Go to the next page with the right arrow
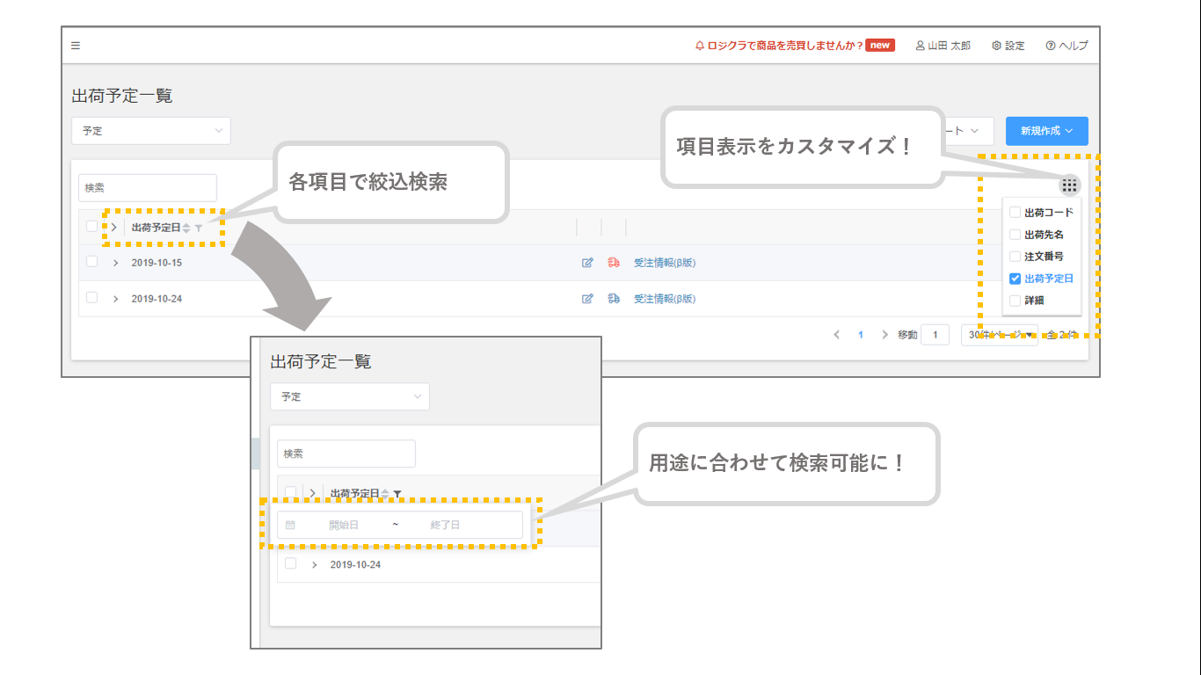 pyautogui.click(x=884, y=335)
